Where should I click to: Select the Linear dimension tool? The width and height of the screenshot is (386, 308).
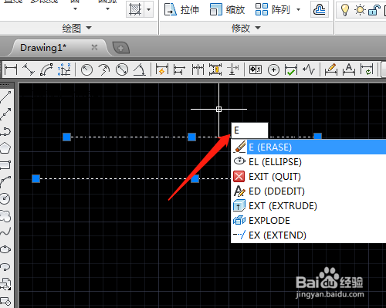point(11,69)
